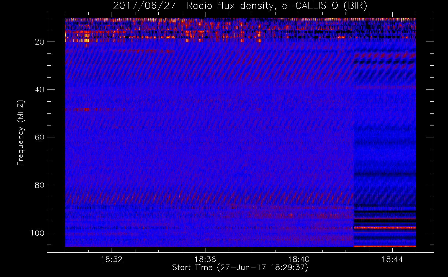
Task: Click the 'Start Time (27-Jun-17 18:29:37)' label
Action: (x=240, y=268)
